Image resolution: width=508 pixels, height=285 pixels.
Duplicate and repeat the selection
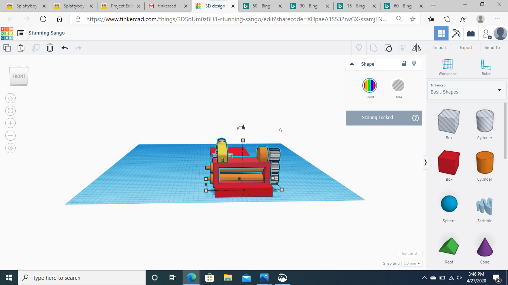(36, 47)
